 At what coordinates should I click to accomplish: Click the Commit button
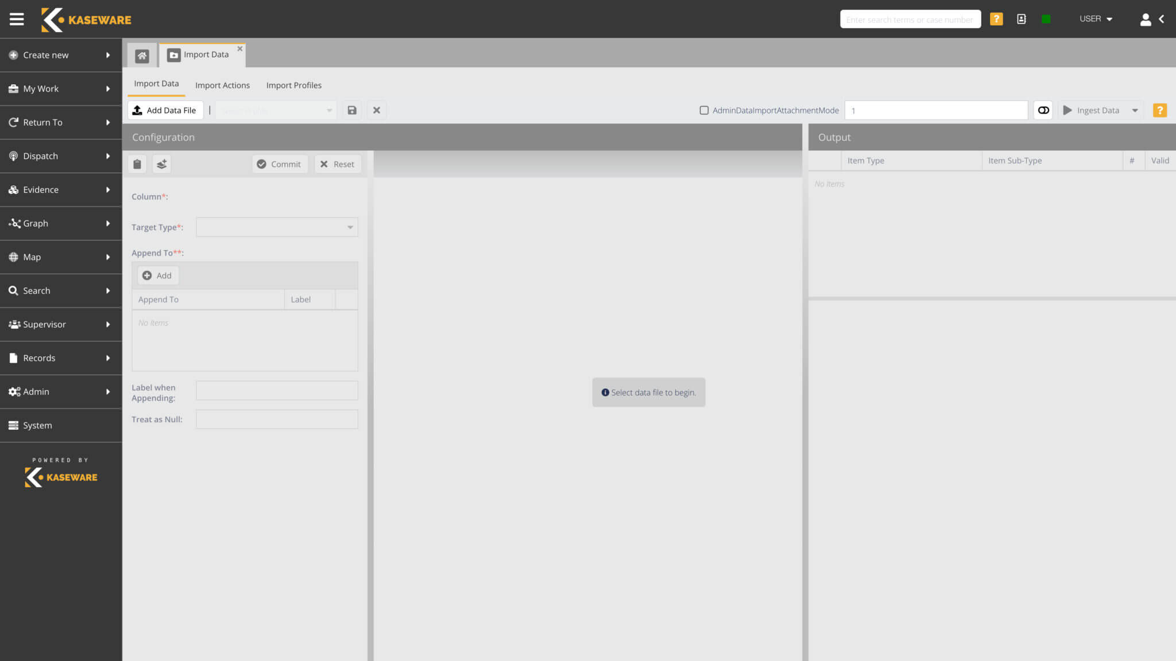[x=280, y=164]
